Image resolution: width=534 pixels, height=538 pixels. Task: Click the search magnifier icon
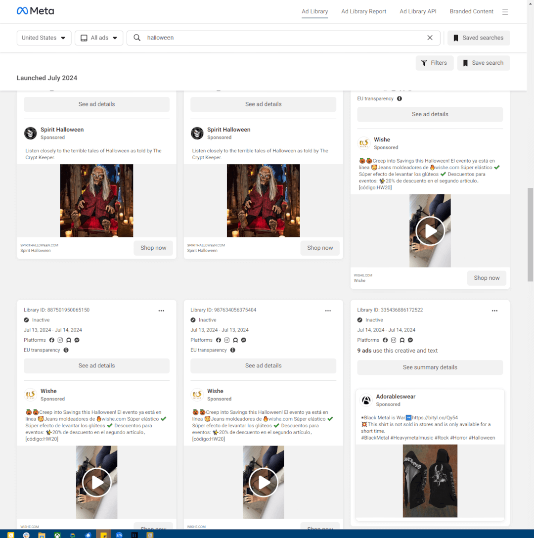137,38
